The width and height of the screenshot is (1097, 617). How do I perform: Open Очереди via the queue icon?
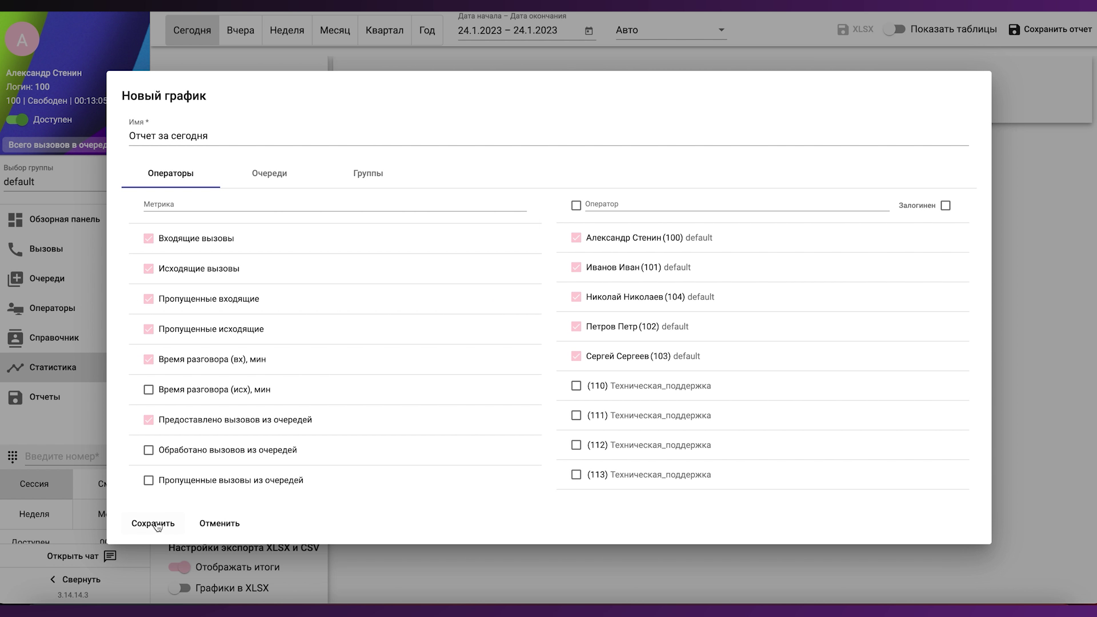15,279
